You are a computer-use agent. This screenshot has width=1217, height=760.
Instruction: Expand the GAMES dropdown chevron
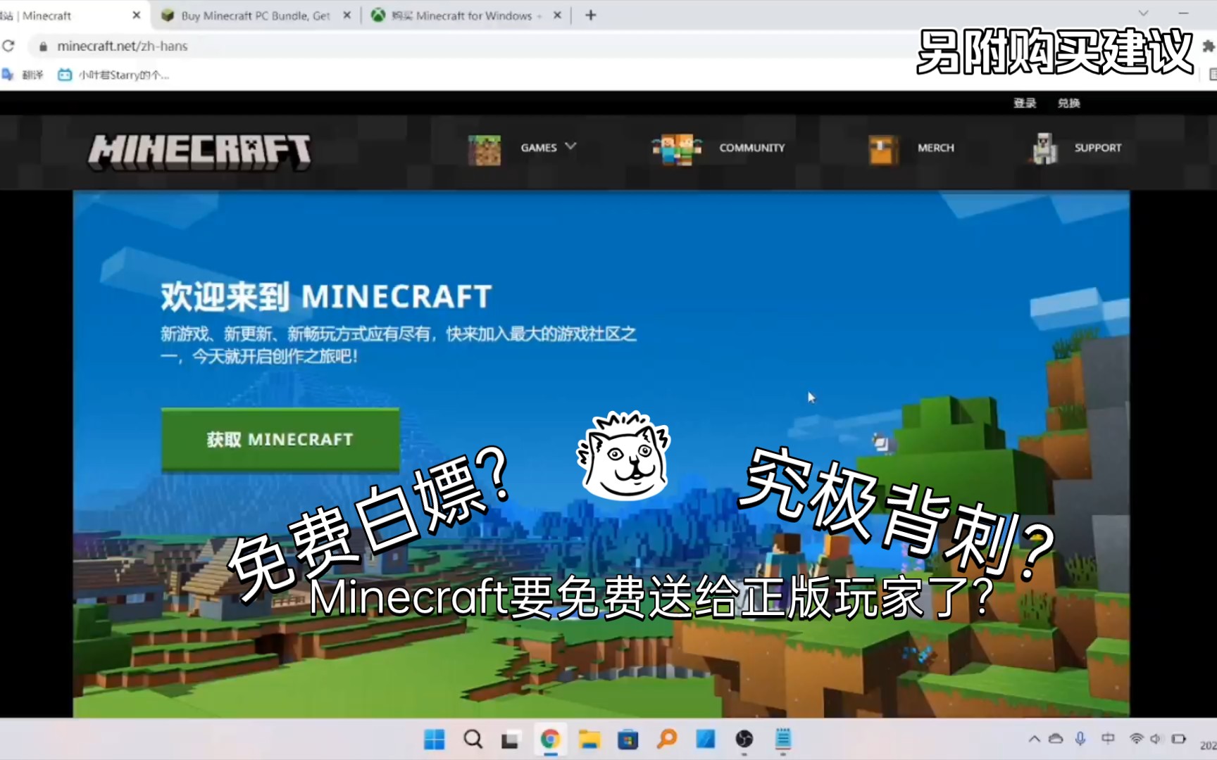coord(570,146)
